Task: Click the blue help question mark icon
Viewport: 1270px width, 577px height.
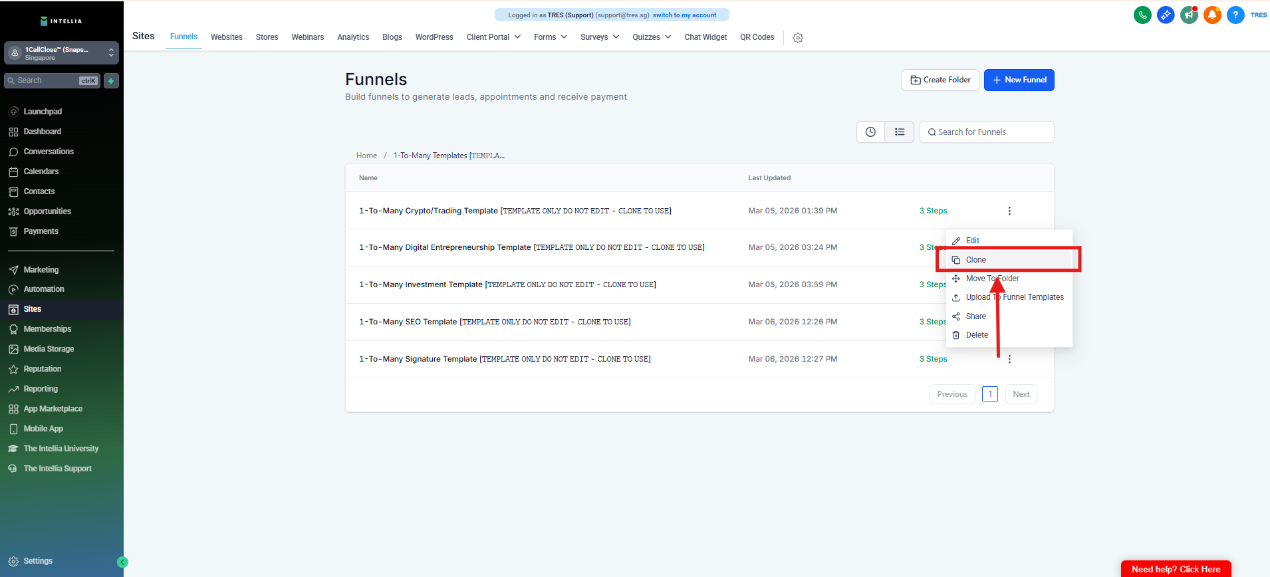Action: click(1235, 15)
